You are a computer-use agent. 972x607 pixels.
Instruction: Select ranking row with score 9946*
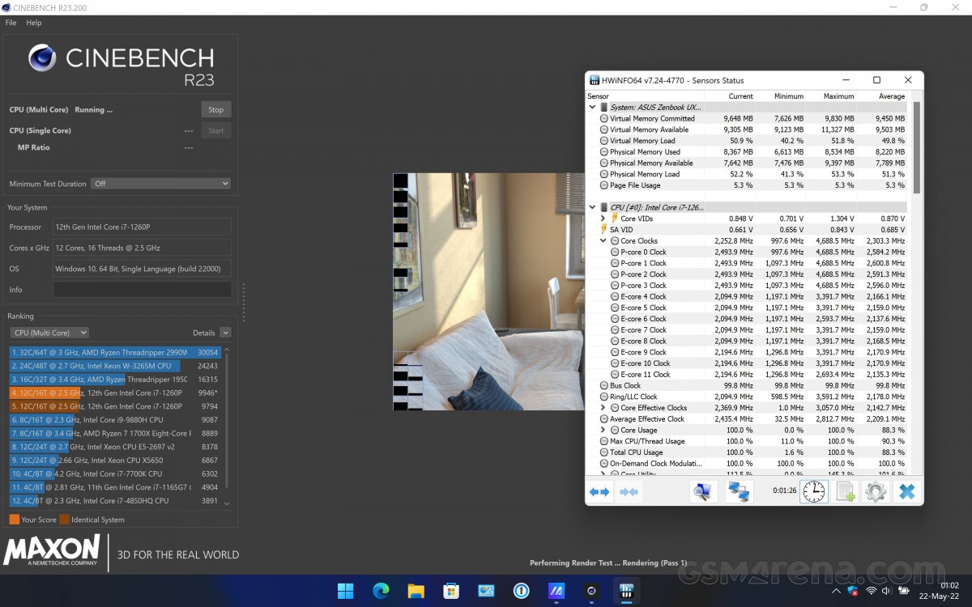[115, 393]
